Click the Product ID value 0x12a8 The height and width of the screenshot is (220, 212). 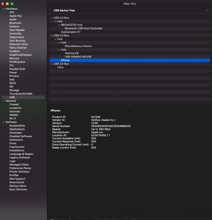(x=96, y=117)
